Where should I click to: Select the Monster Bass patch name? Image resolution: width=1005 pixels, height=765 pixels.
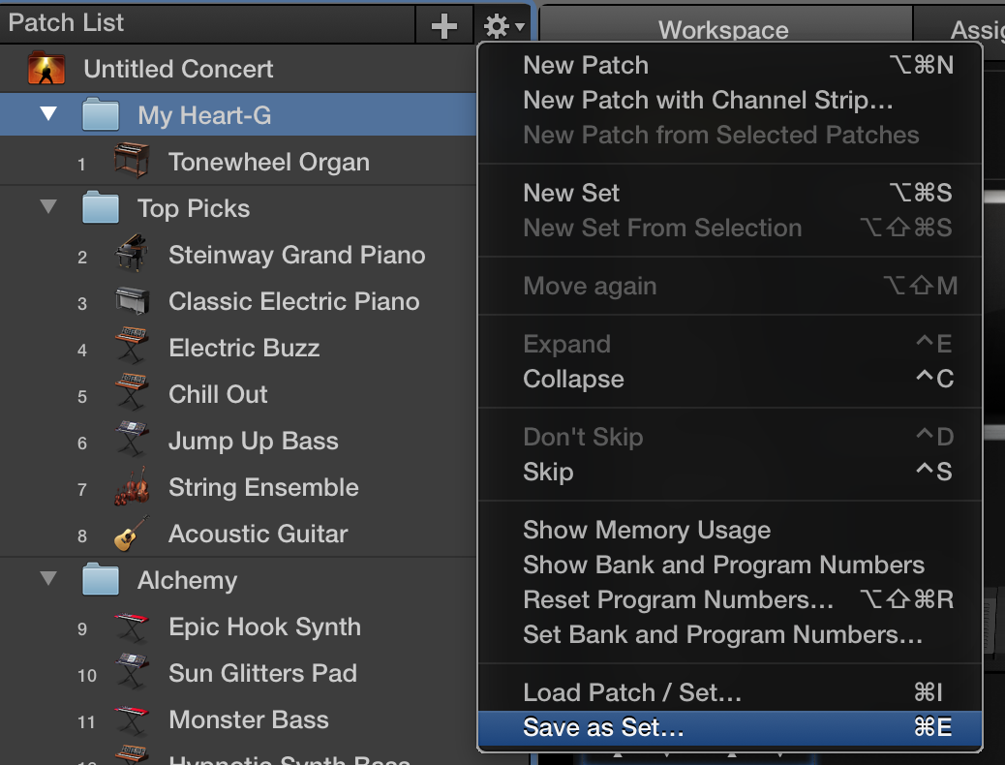249,719
